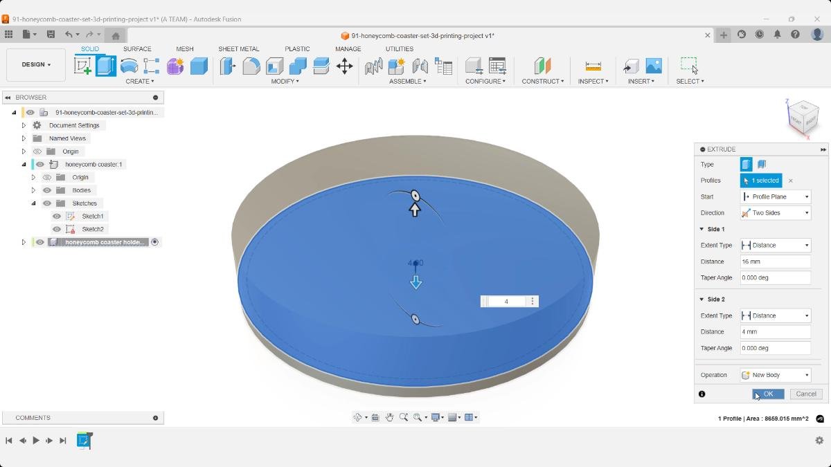Confirm the extrude with OK
Viewport: 831px width, 467px height.
(x=768, y=394)
